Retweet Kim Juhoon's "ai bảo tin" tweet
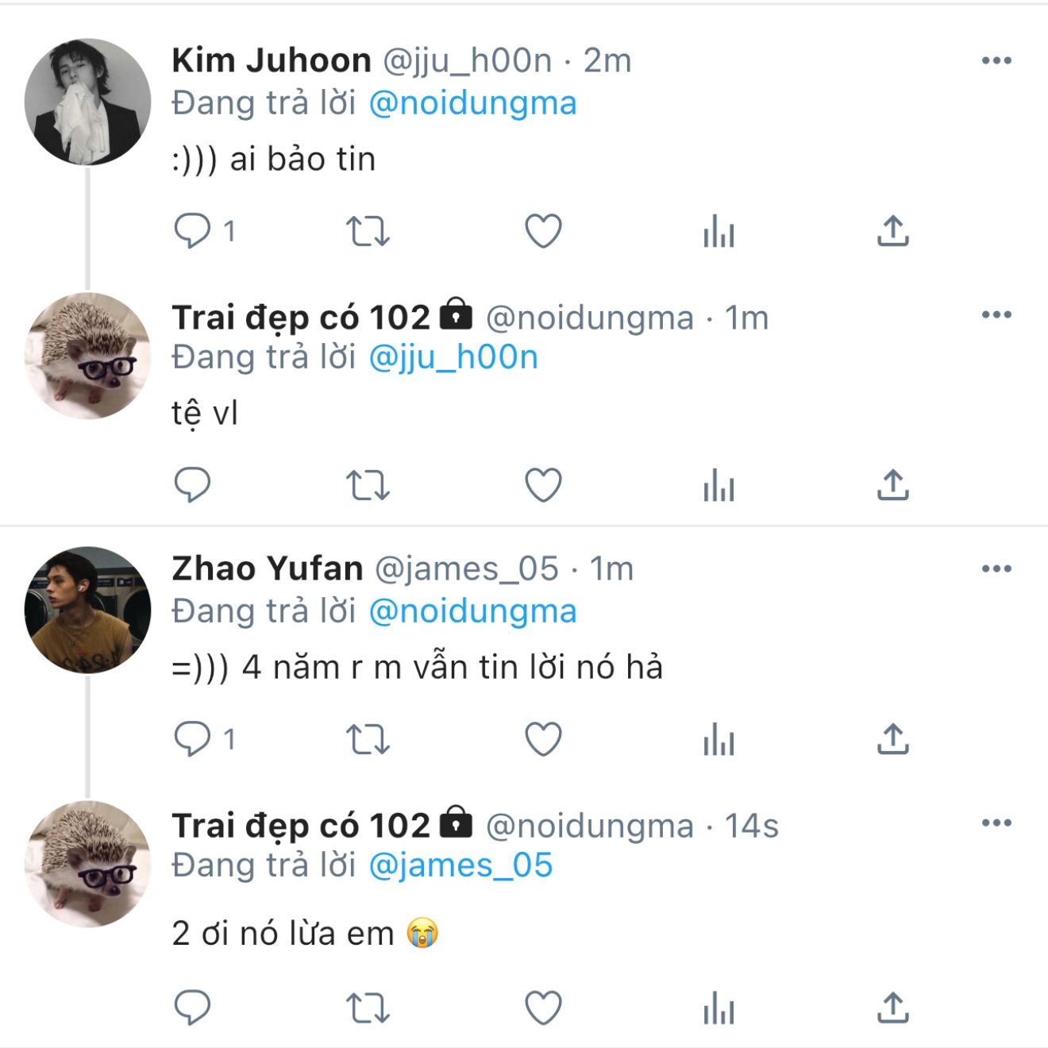Viewport: 1048px width, 1048px height. coord(368,231)
